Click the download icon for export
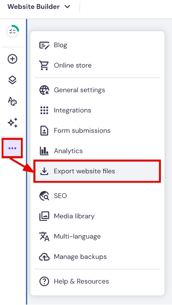Screen dimensions: 172x305 pyautogui.click(x=44, y=171)
